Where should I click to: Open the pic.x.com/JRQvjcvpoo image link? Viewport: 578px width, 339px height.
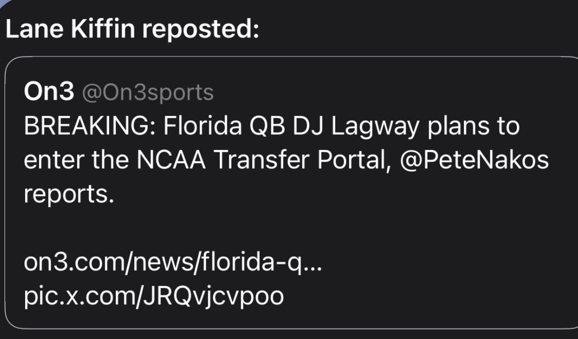(x=153, y=296)
